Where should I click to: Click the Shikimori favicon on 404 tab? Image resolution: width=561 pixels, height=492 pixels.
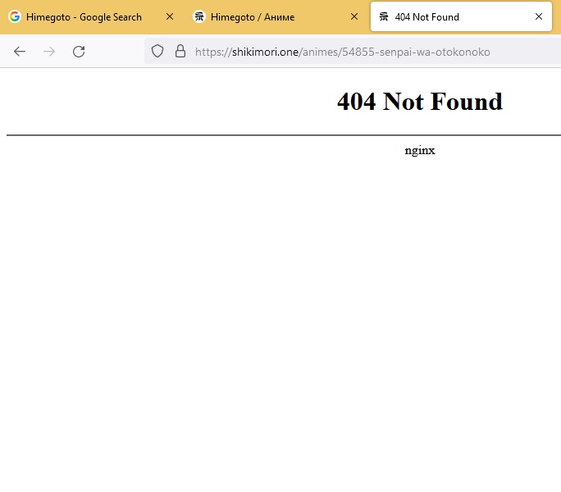click(384, 16)
